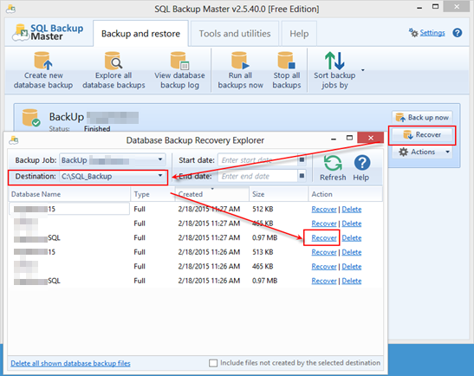
Task: Click Delete link for first 465 KB backup
Action: 352,224
